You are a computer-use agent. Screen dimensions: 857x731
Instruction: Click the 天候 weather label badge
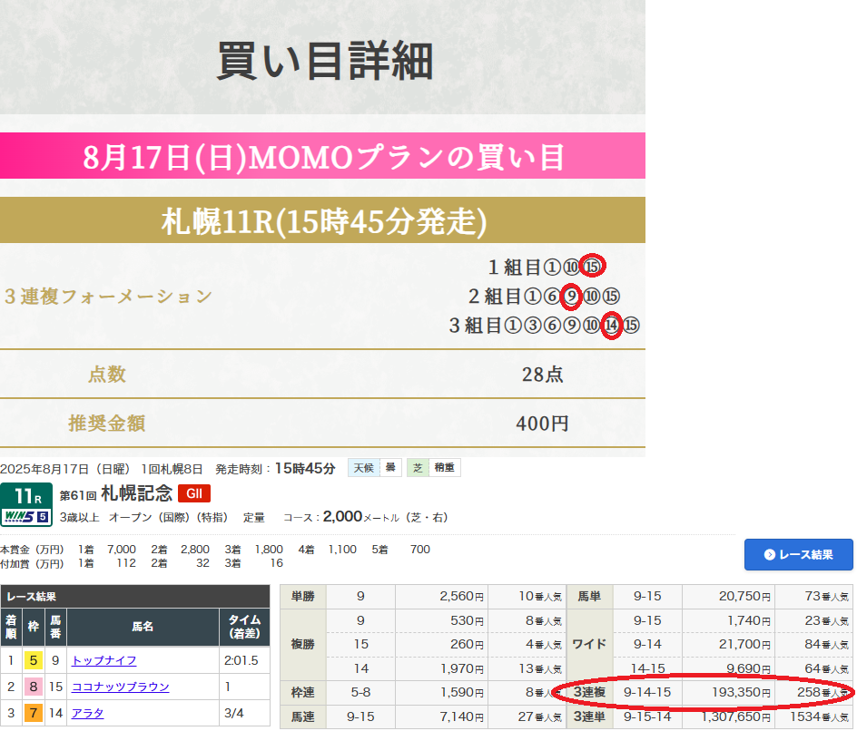point(363,468)
